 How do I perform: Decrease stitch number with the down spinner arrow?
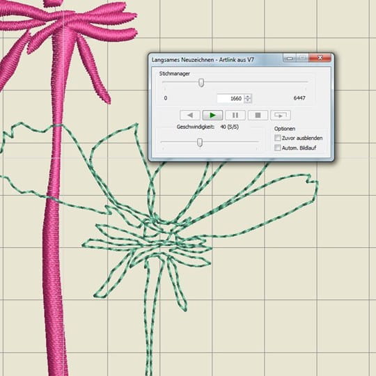248,101
